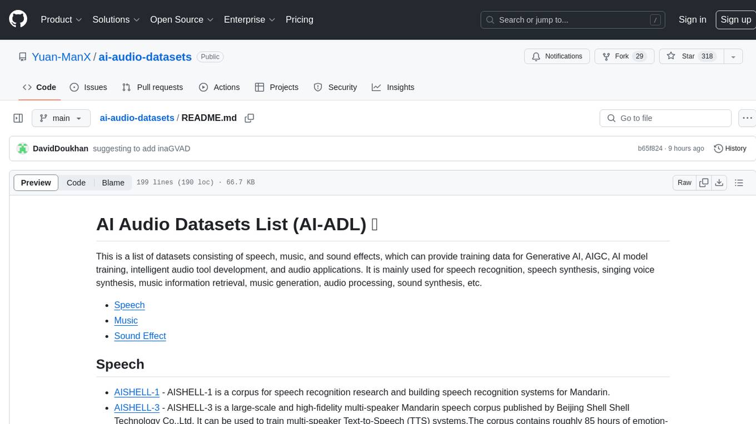Image resolution: width=756 pixels, height=424 pixels.
Task: Click the Notifications bell button
Action: [x=557, y=57]
